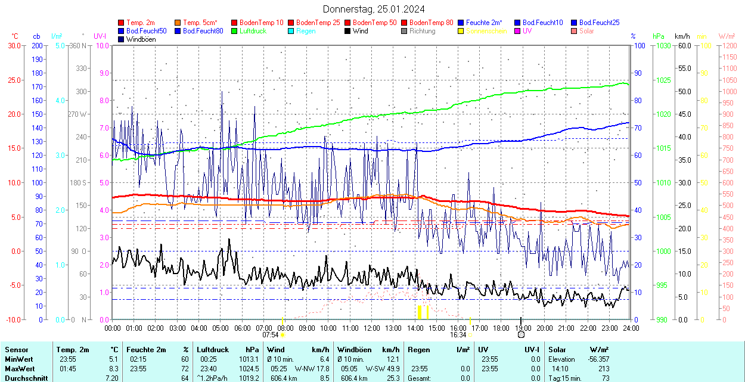Click the moon circle icon below 19:00

(x=521, y=335)
